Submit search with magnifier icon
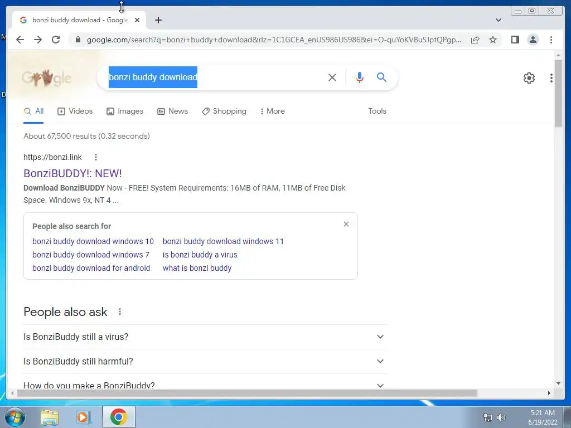This screenshot has height=428, width=571. click(381, 77)
